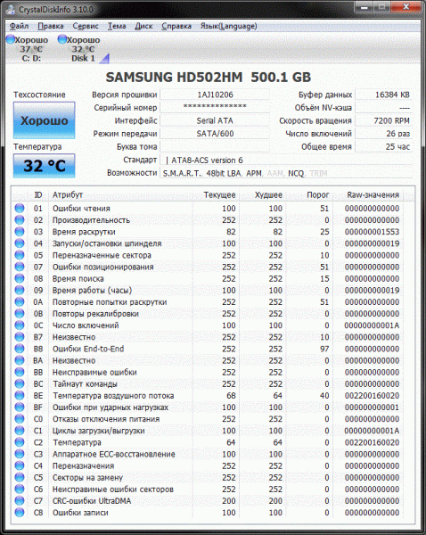Click status orb for C6 Неисправимые ошибки секторов
This screenshot has width=426, height=535.
(20, 489)
